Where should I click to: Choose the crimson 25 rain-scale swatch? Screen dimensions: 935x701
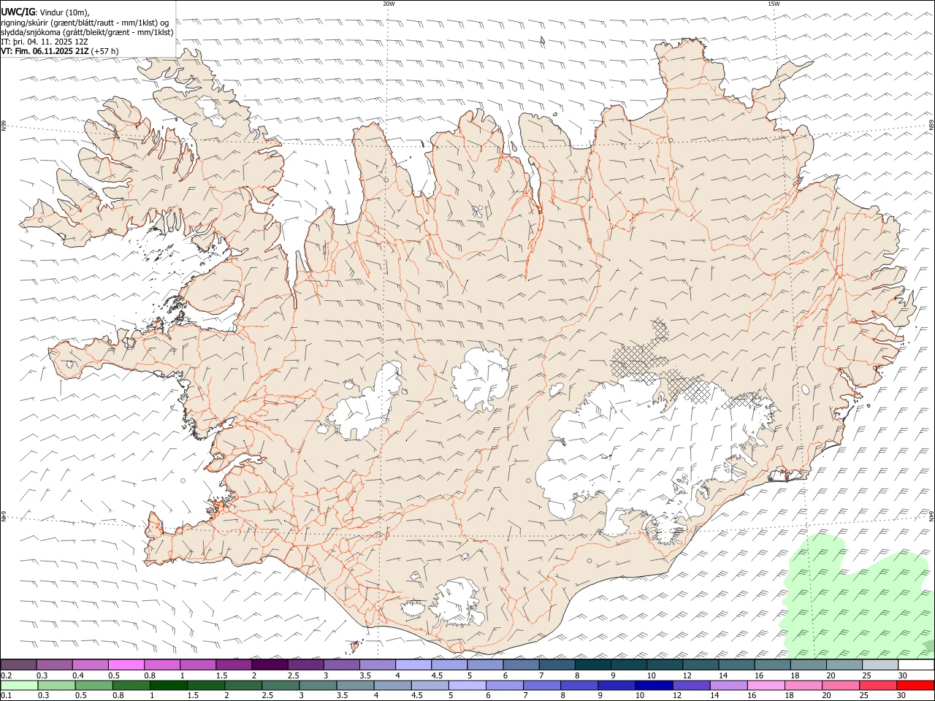coord(877,686)
